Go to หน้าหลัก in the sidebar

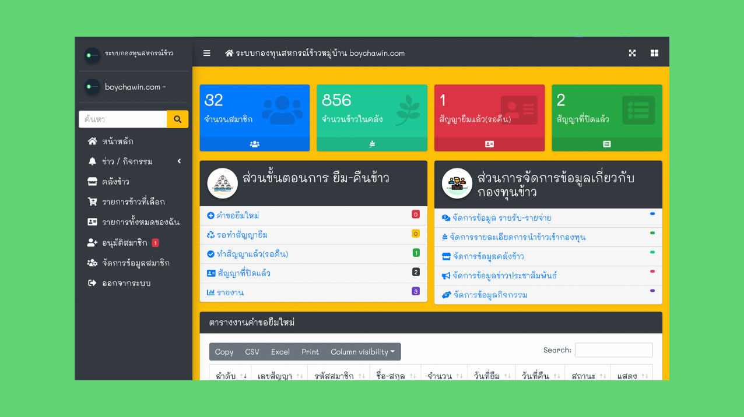pos(134,141)
